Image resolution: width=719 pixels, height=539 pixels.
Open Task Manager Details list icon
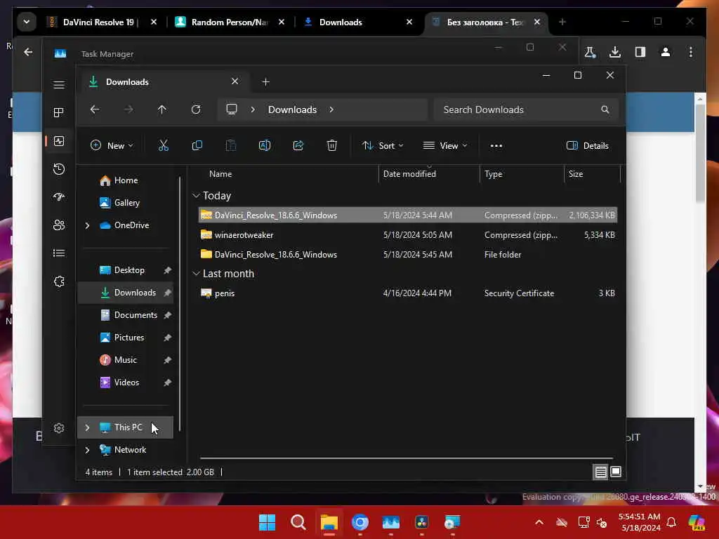tap(59, 253)
